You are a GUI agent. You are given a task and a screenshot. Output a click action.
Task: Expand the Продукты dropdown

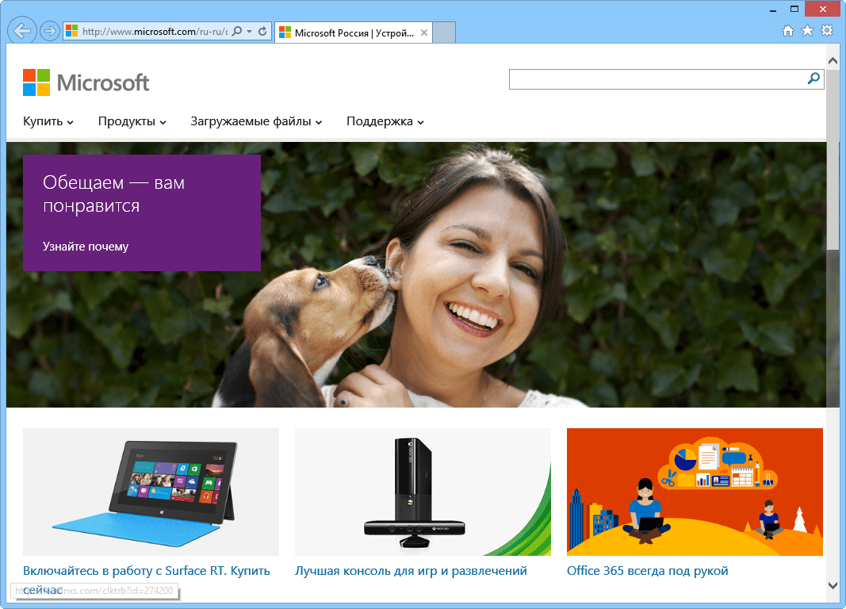(x=132, y=121)
